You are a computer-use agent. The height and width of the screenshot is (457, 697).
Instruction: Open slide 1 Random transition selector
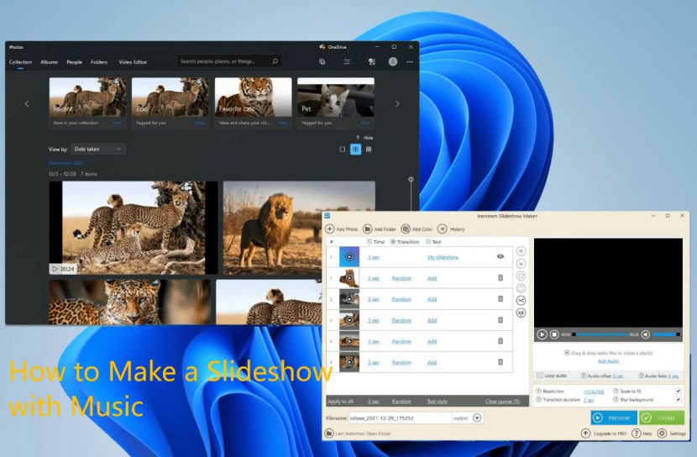401,278
